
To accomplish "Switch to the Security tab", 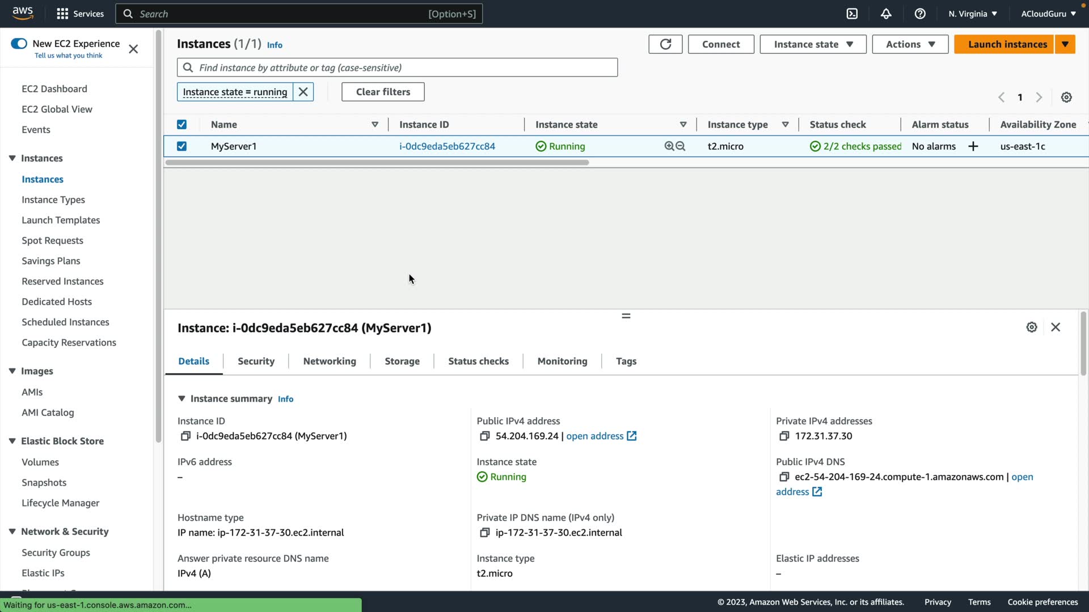I will click(x=256, y=361).
